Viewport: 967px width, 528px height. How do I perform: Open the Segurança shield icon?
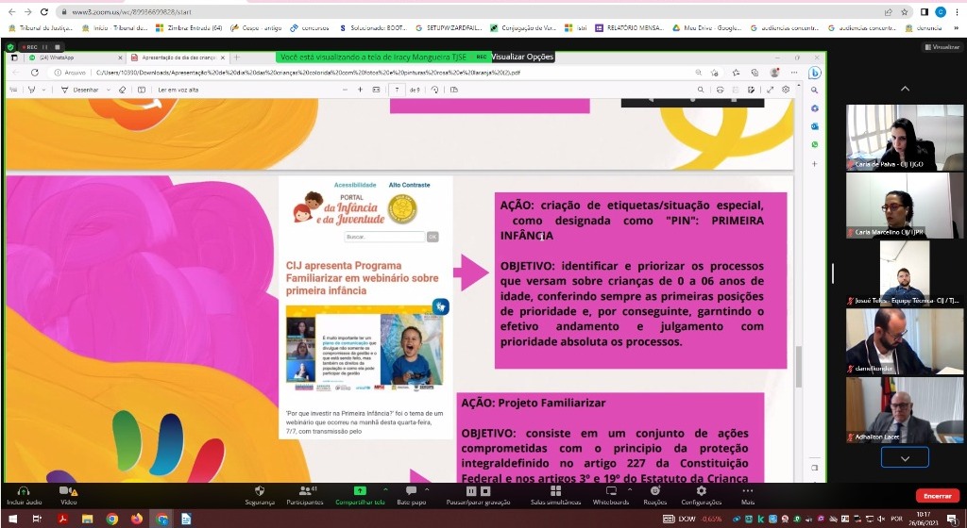[x=260, y=491]
